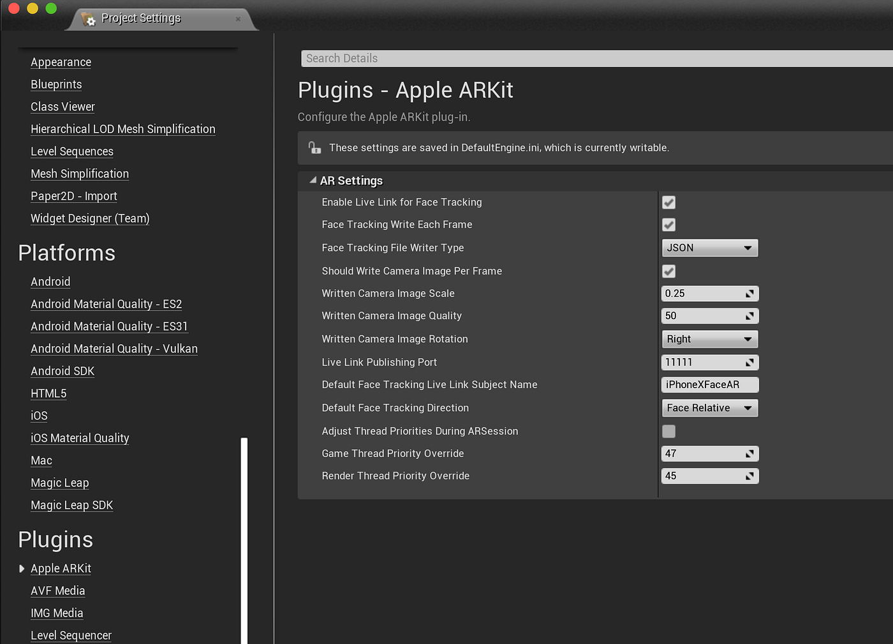
Task: Collapse the AR Settings section
Action: [313, 181]
